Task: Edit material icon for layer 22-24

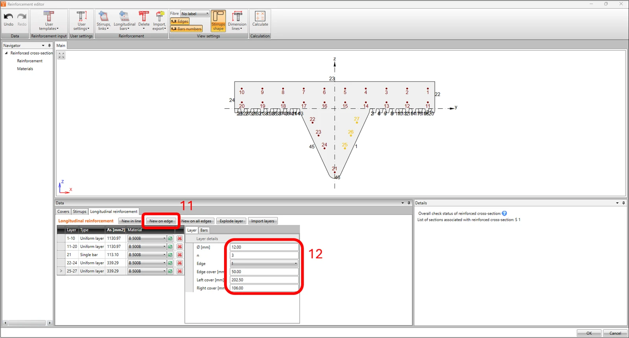Action: [x=170, y=263]
